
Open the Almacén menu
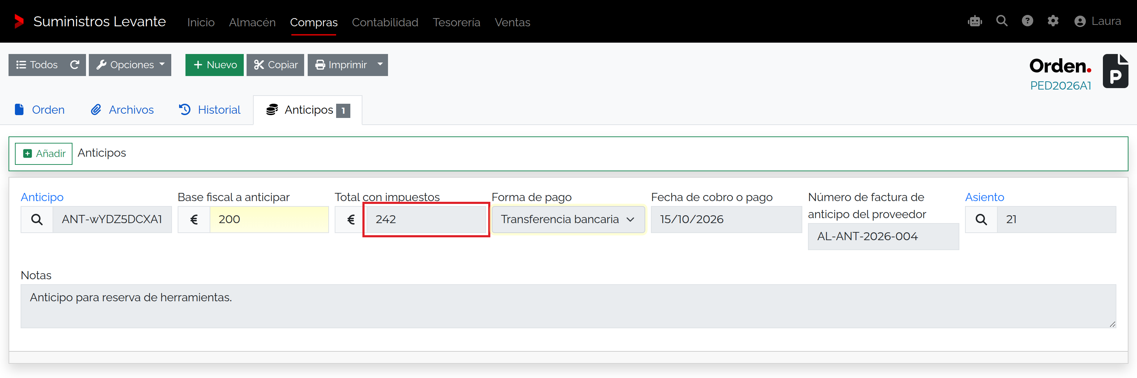click(x=253, y=22)
